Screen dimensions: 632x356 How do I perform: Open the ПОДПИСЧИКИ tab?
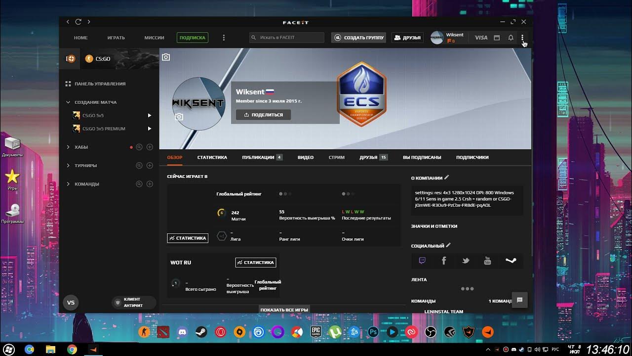[x=473, y=157]
